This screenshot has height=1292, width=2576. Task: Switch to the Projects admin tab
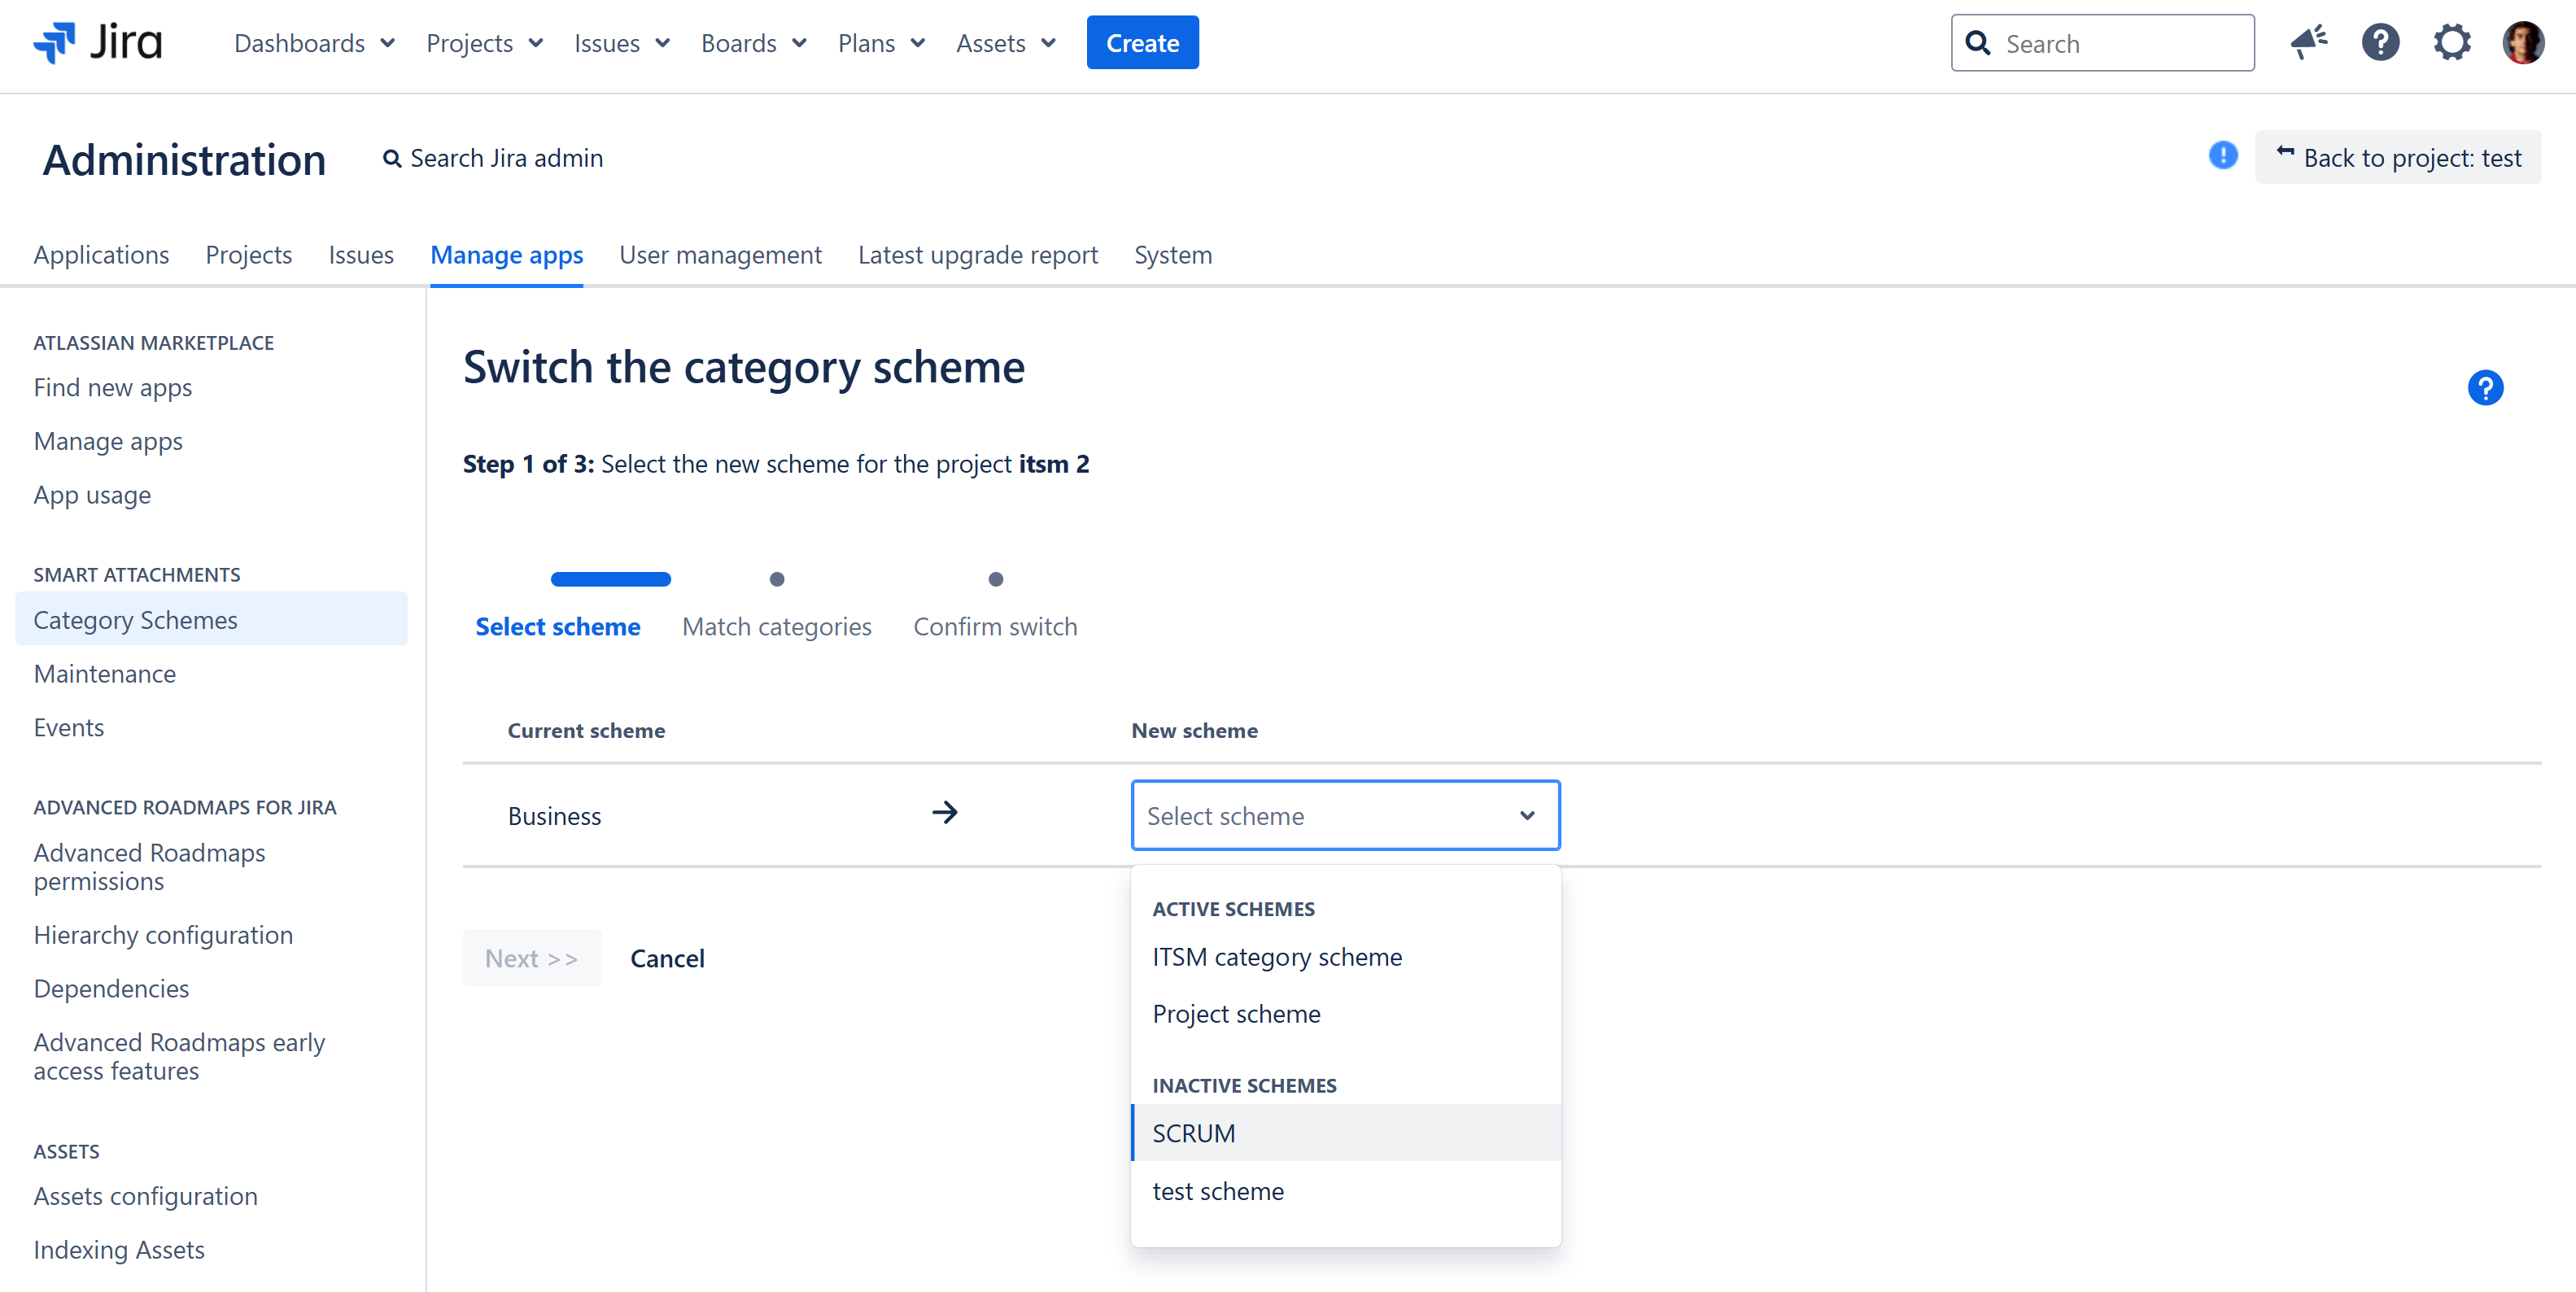point(249,255)
